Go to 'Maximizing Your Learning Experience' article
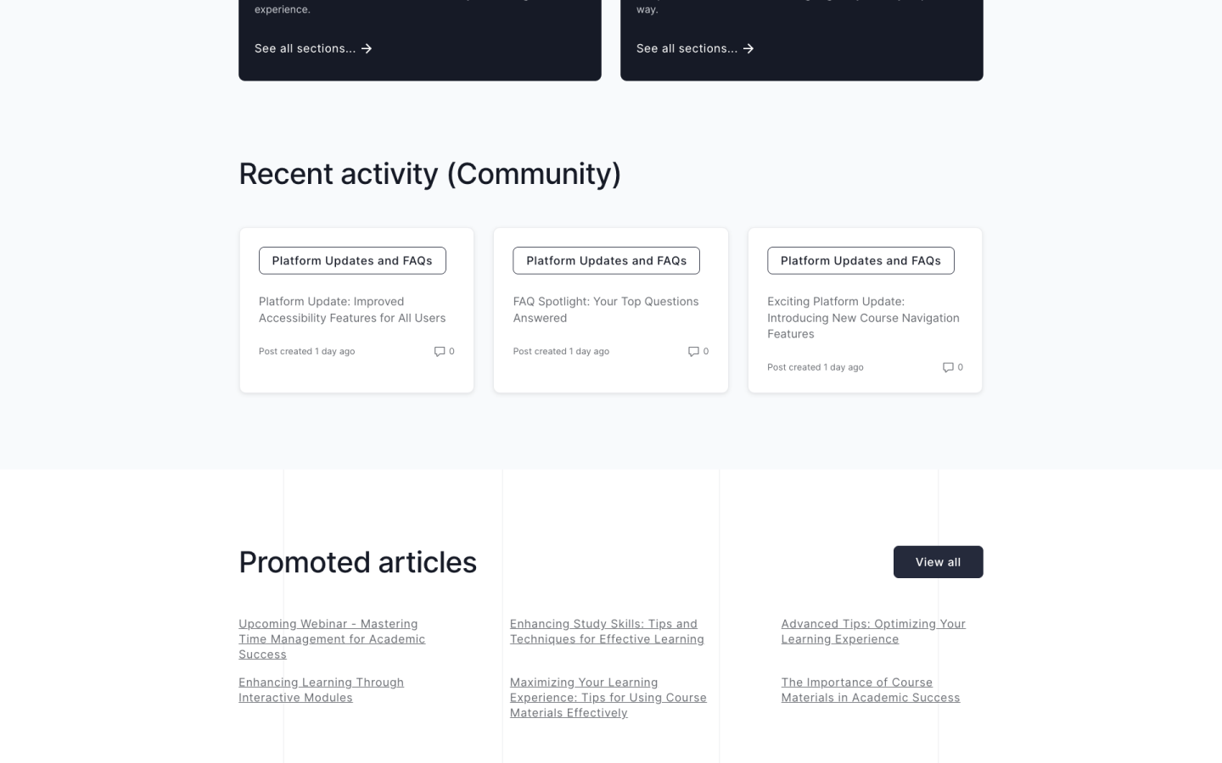Screen dimensions: 1222x763 tap(608, 698)
